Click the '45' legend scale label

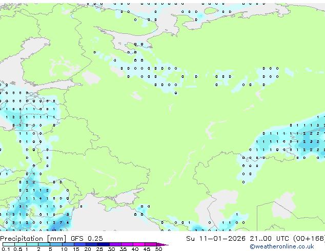147,249
